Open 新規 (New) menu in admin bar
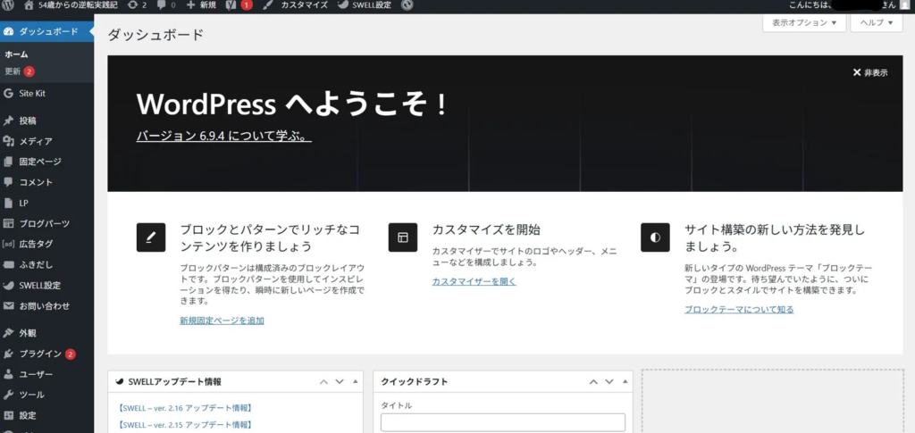Image resolution: width=915 pixels, height=433 pixels. 201,5
